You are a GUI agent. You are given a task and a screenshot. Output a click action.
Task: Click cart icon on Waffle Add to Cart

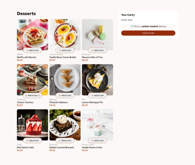coord(27,50)
